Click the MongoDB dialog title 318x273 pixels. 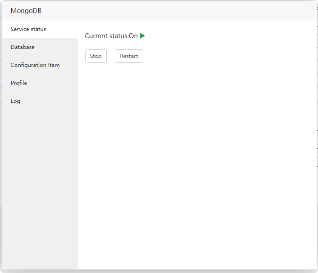(x=26, y=11)
